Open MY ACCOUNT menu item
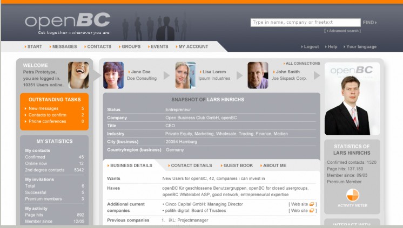403x228 pixels. click(x=192, y=47)
